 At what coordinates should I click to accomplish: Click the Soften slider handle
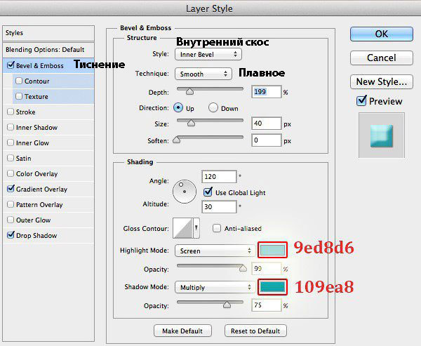(176, 140)
